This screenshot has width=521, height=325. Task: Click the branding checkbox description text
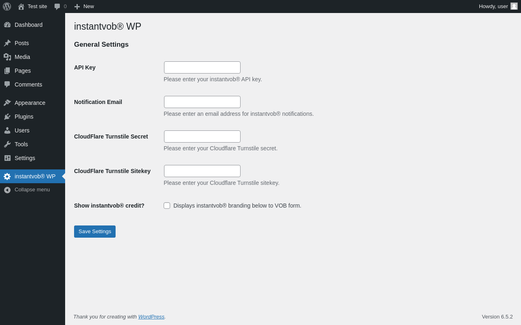[237, 206]
